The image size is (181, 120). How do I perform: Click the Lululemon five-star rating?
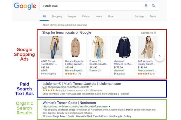[49, 90]
